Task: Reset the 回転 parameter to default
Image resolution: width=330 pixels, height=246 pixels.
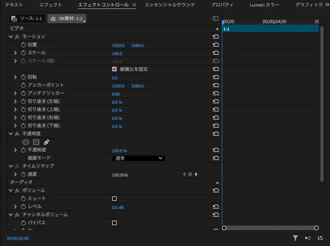Action: click(x=216, y=76)
